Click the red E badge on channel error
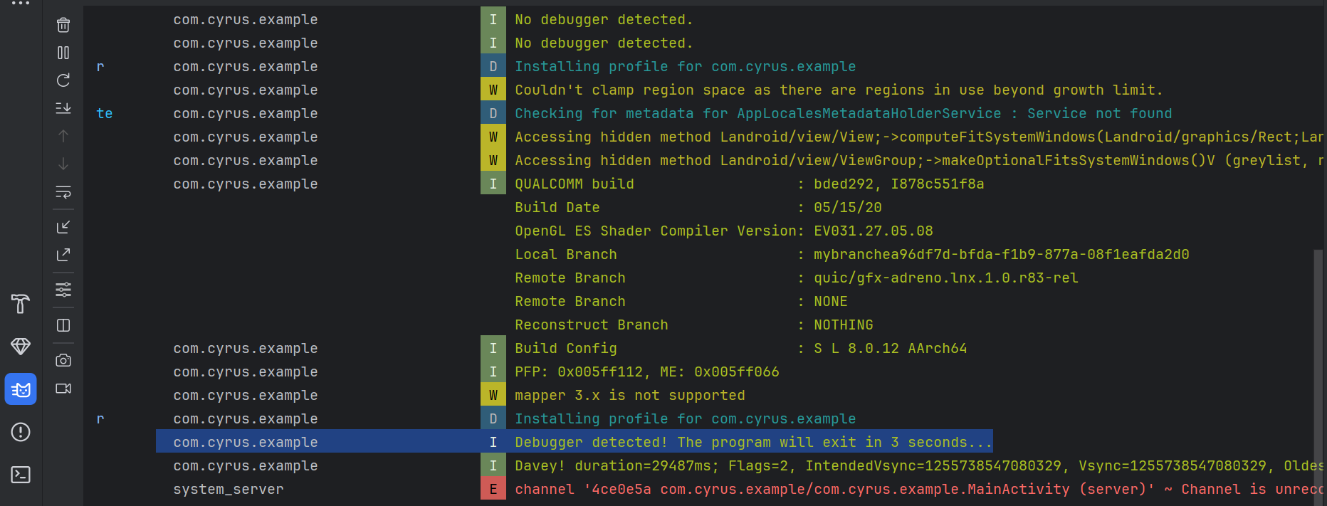The height and width of the screenshot is (506, 1327). pos(493,489)
